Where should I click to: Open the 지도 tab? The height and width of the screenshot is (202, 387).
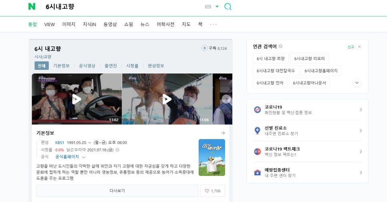186,24
